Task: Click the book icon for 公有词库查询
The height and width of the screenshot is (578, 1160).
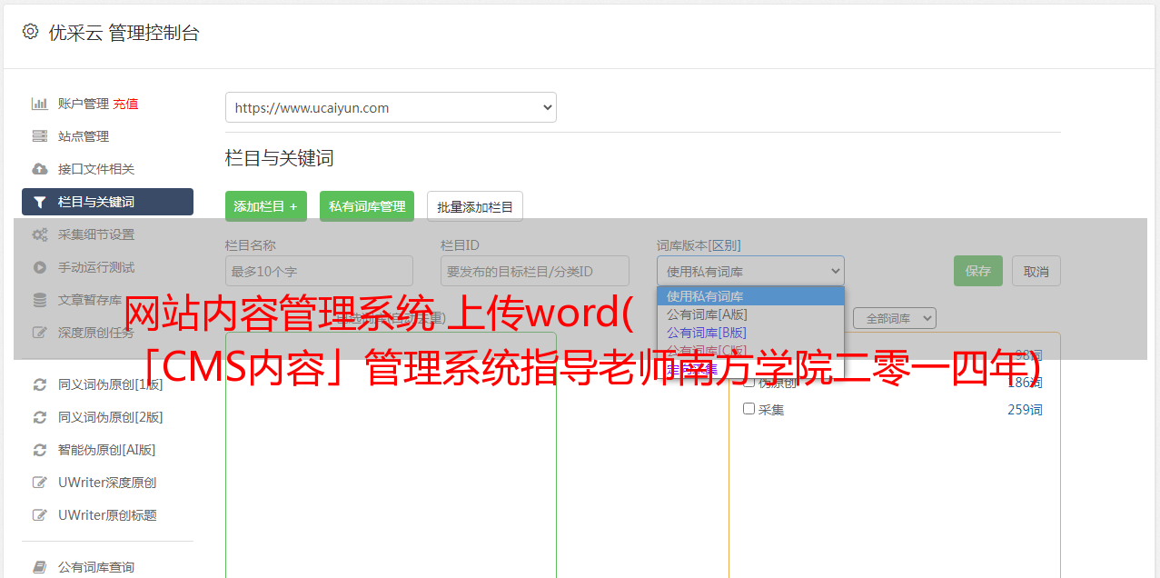Action: pos(40,567)
